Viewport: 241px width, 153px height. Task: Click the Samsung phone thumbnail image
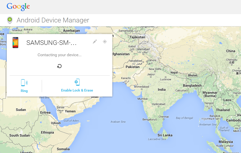[x=16, y=43]
